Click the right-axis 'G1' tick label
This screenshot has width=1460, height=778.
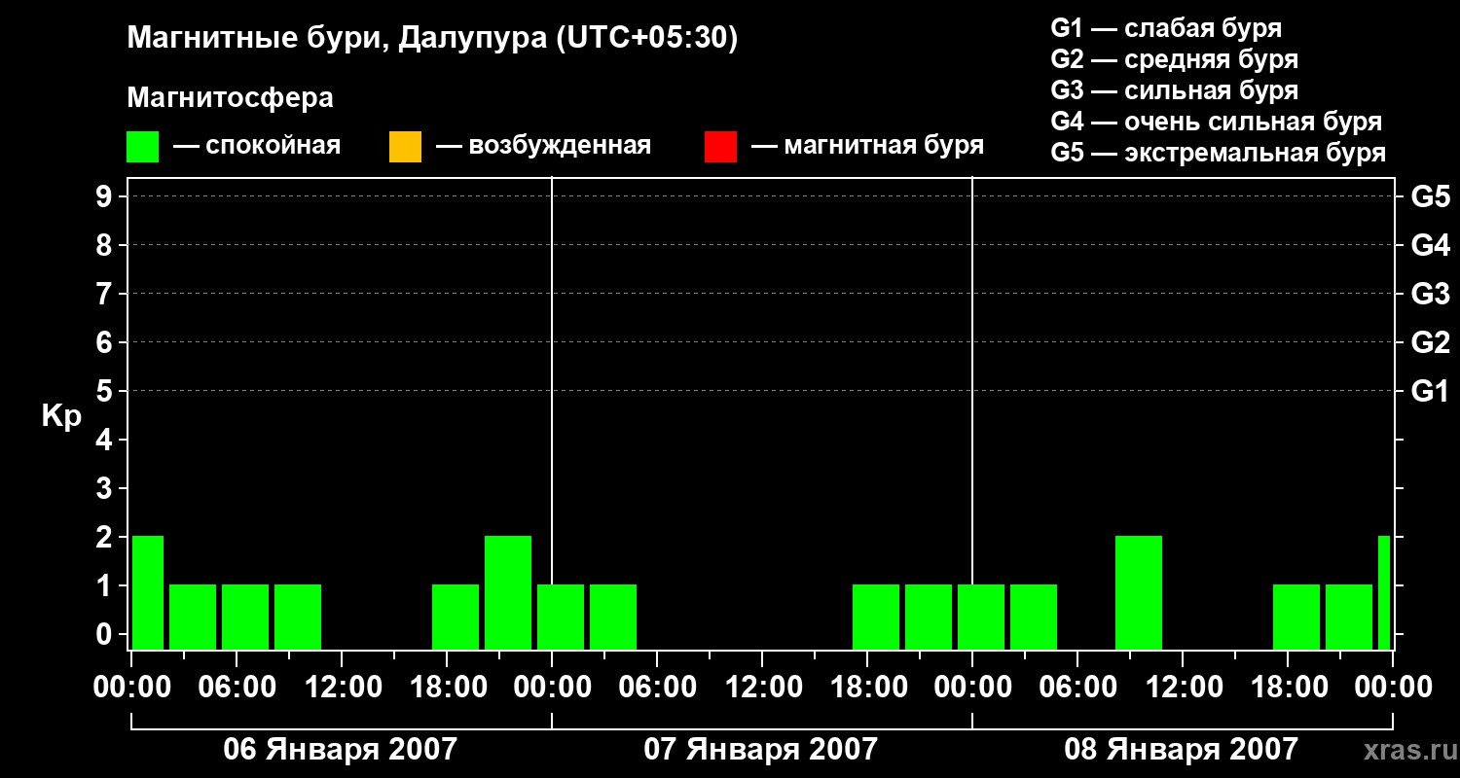click(x=1430, y=391)
